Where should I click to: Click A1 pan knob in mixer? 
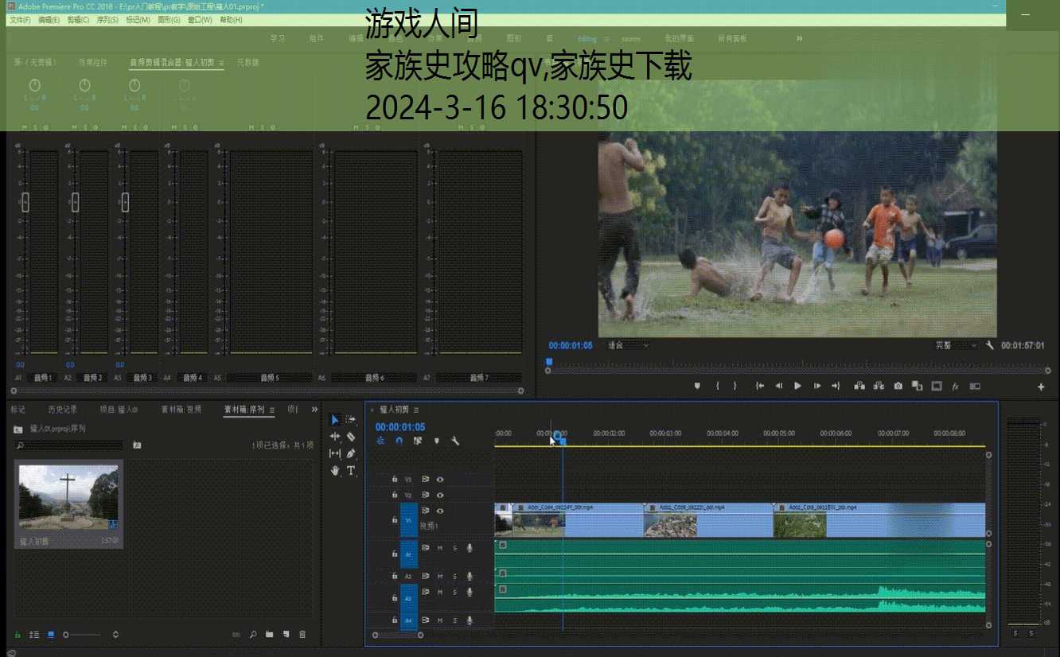34,85
